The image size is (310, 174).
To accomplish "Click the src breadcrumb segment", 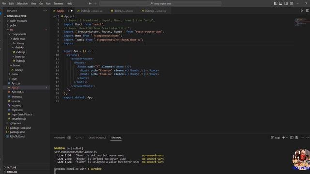I will coord(55,16).
